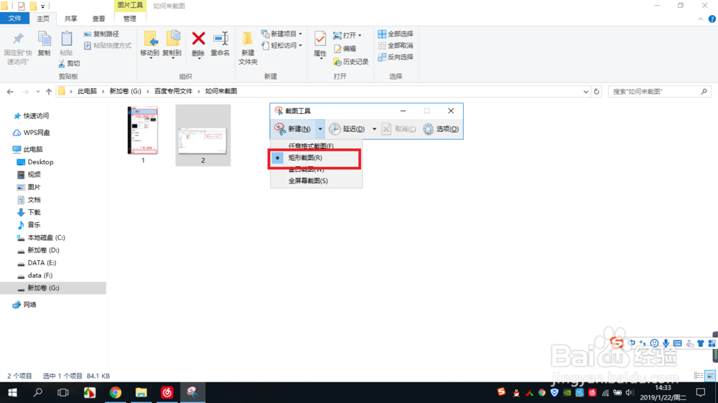Click 百度专用文件 in address breadcrumb
718x403 pixels.
tap(173, 92)
